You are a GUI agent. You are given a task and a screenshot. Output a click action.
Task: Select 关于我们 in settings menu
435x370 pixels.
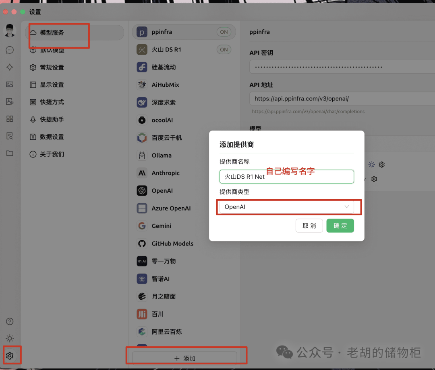tap(75, 154)
